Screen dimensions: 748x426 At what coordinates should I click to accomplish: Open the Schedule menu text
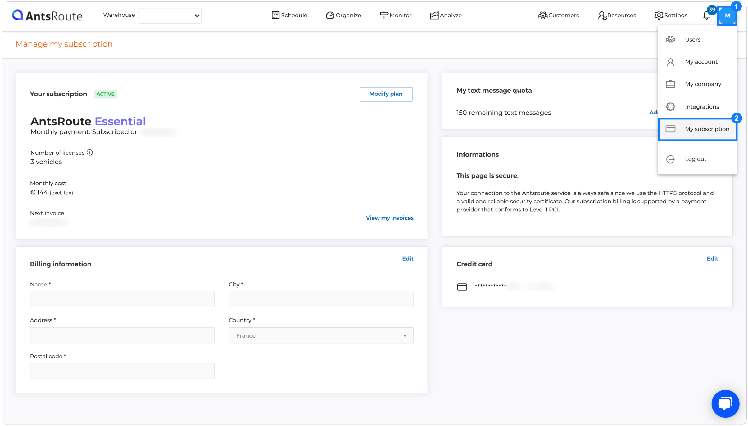tap(294, 15)
